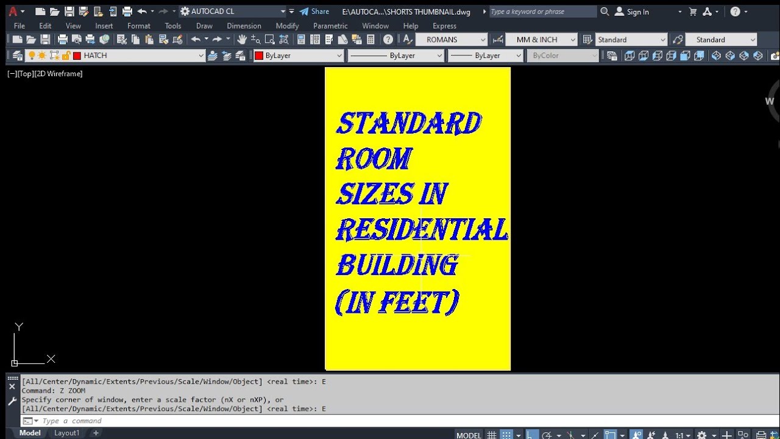780x439 pixels.
Task: Click the Cut scissors icon
Action: (x=122, y=40)
